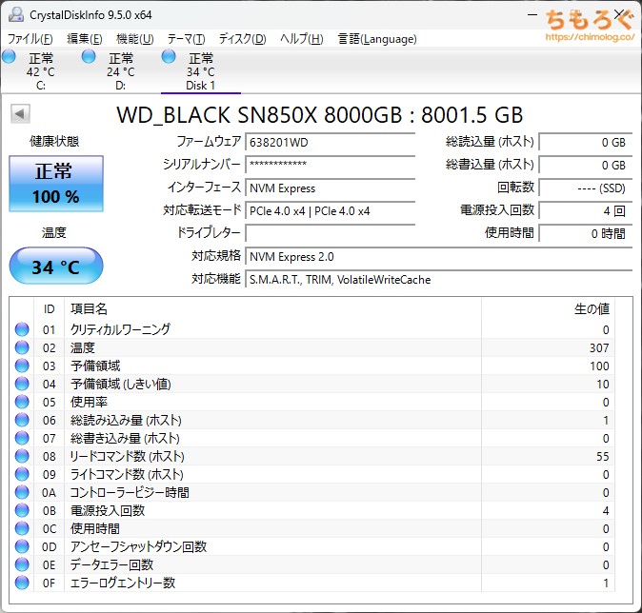Click the 回転数 ---- (SSD) value
The width and height of the screenshot is (642, 613).
pyautogui.click(x=586, y=188)
